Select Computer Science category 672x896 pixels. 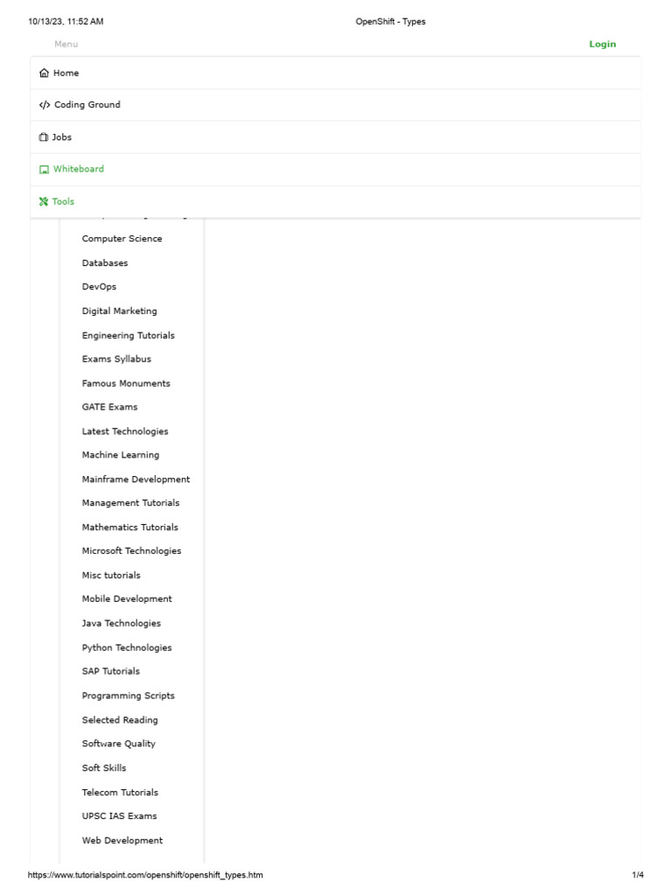(x=122, y=239)
